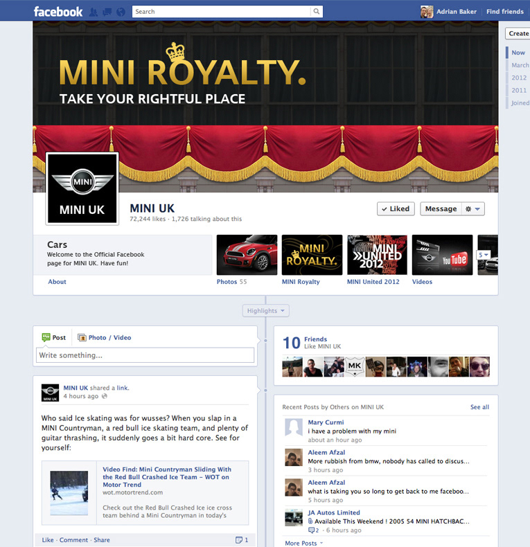Like the MINI UK shared post
530x547 pixels.
click(x=48, y=540)
